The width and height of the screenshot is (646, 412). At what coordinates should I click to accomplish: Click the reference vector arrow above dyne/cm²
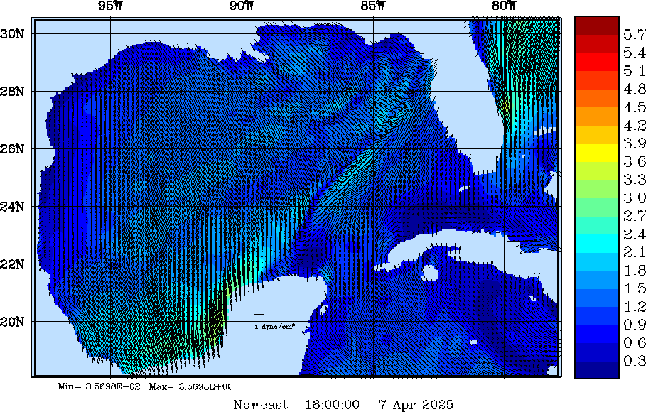(259, 315)
